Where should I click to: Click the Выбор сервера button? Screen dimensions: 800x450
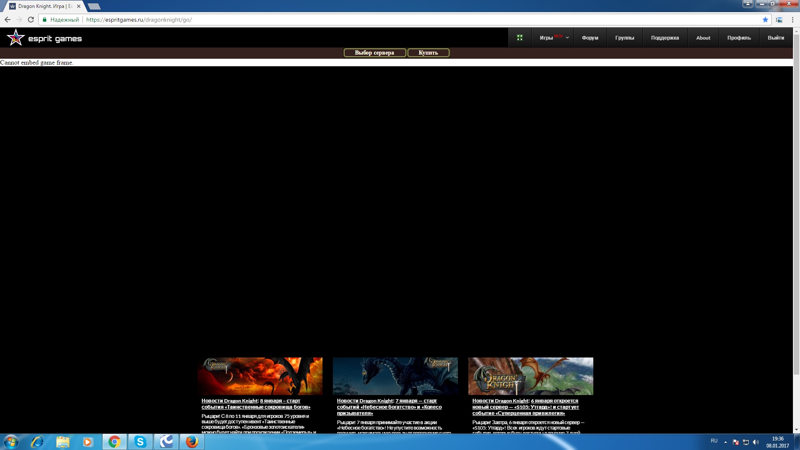(374, 52)
